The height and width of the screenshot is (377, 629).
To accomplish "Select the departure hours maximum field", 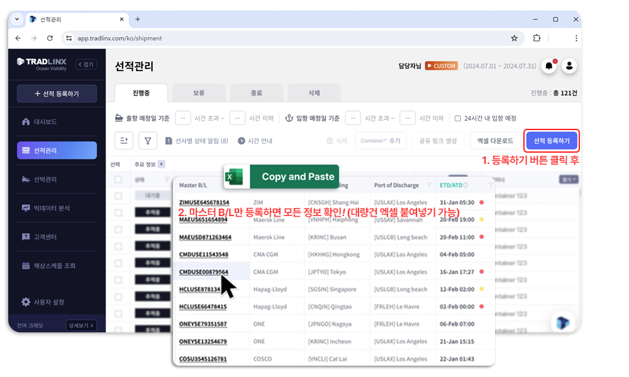I will coord(238,118).
